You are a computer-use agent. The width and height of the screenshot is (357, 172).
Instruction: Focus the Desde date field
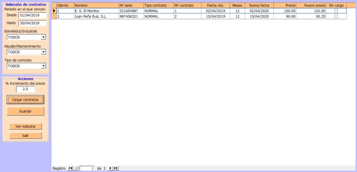(32, 15)
